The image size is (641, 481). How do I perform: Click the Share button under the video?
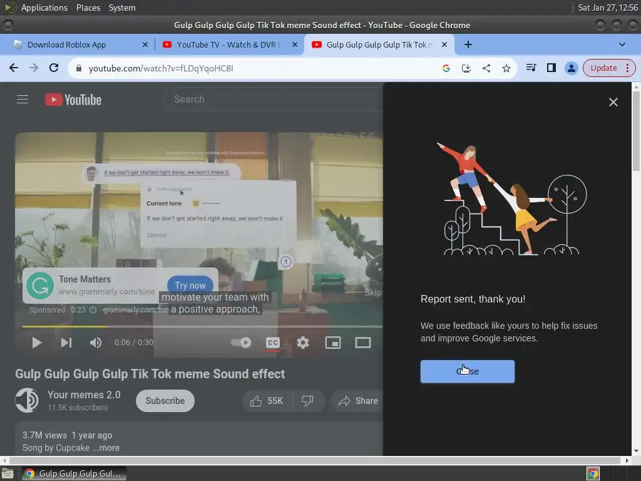(x=358, y=401)
